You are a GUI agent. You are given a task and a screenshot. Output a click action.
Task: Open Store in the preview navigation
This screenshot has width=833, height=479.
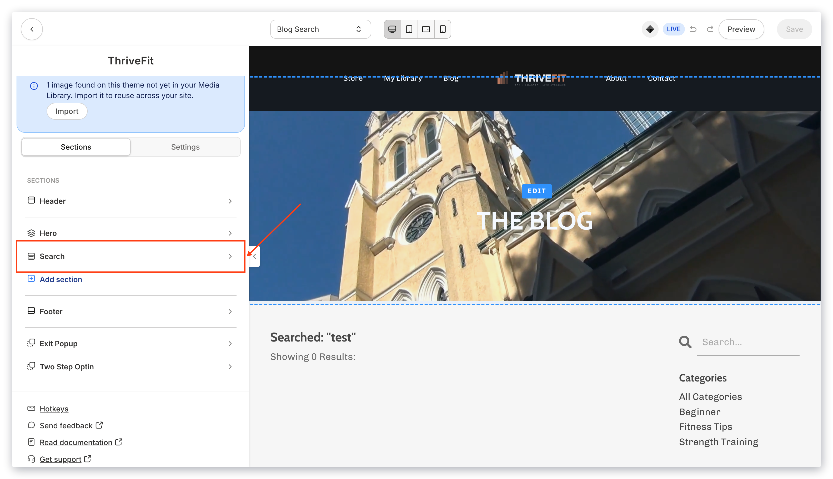coord(353,78)
